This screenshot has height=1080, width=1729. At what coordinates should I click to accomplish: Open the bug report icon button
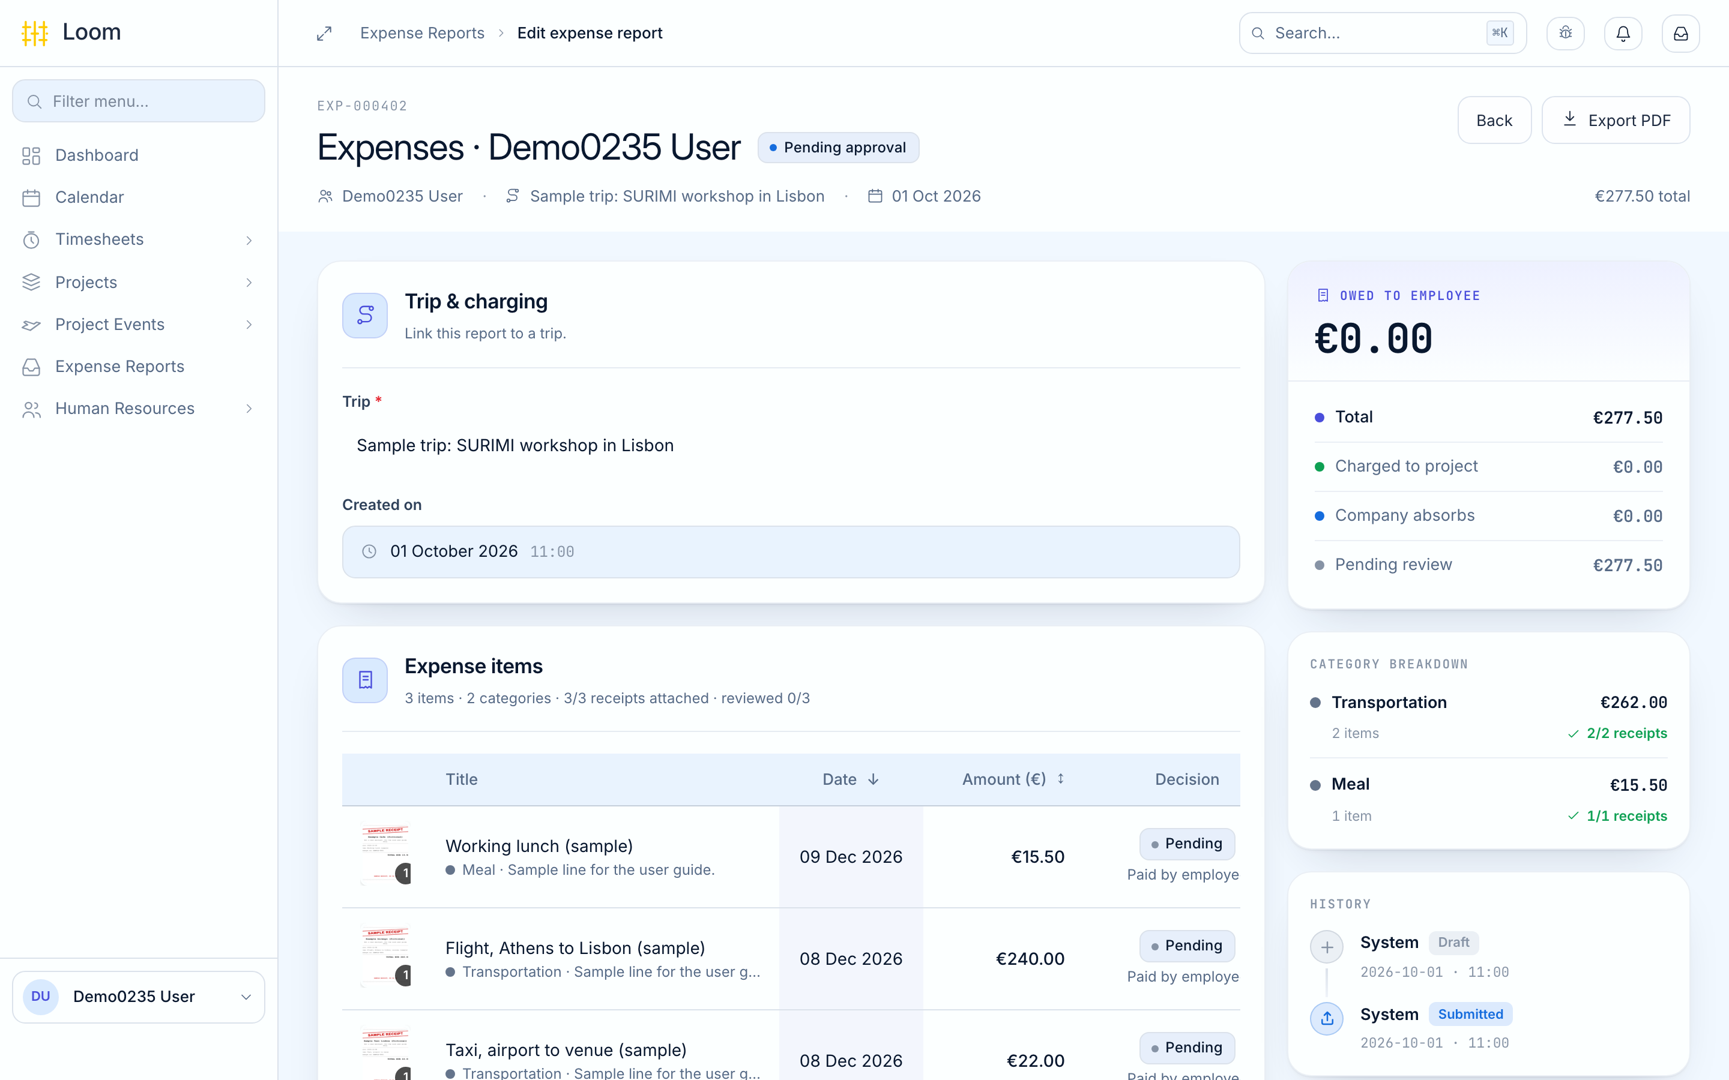1565,33
